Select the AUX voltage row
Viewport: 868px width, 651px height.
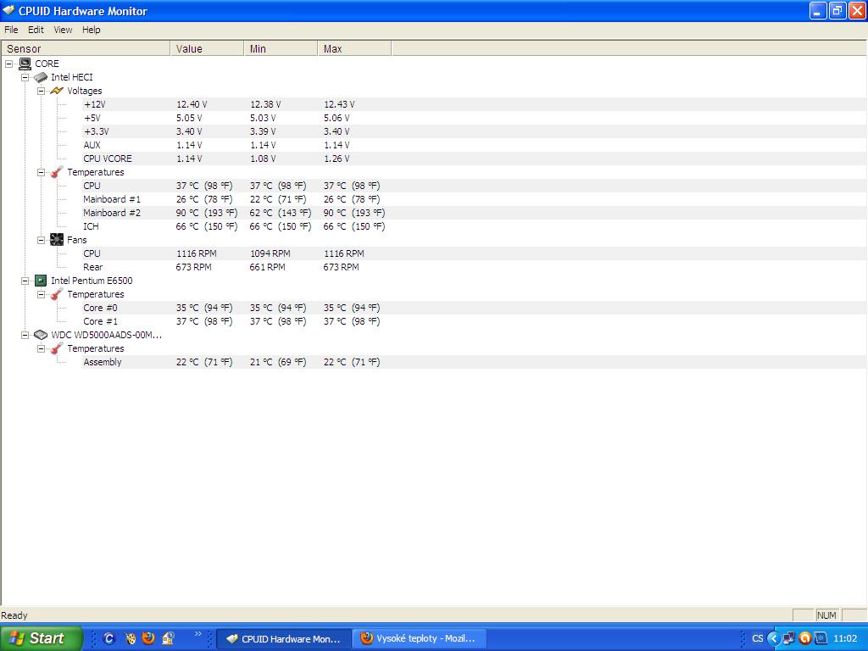point(474,145)
